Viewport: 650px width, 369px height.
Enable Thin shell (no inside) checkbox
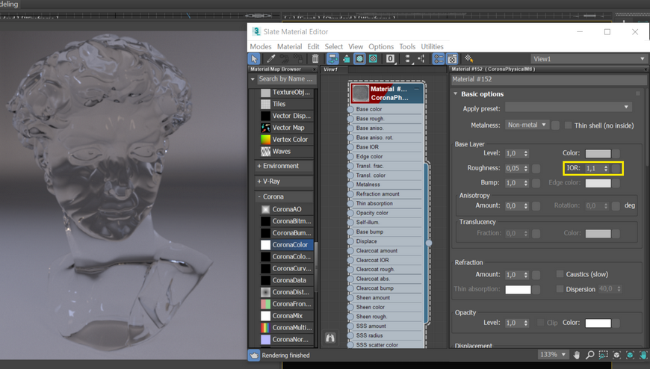click(x=568, y=125)
